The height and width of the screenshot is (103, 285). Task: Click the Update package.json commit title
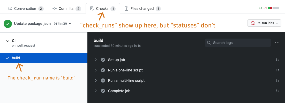click(x=32, y=24)
